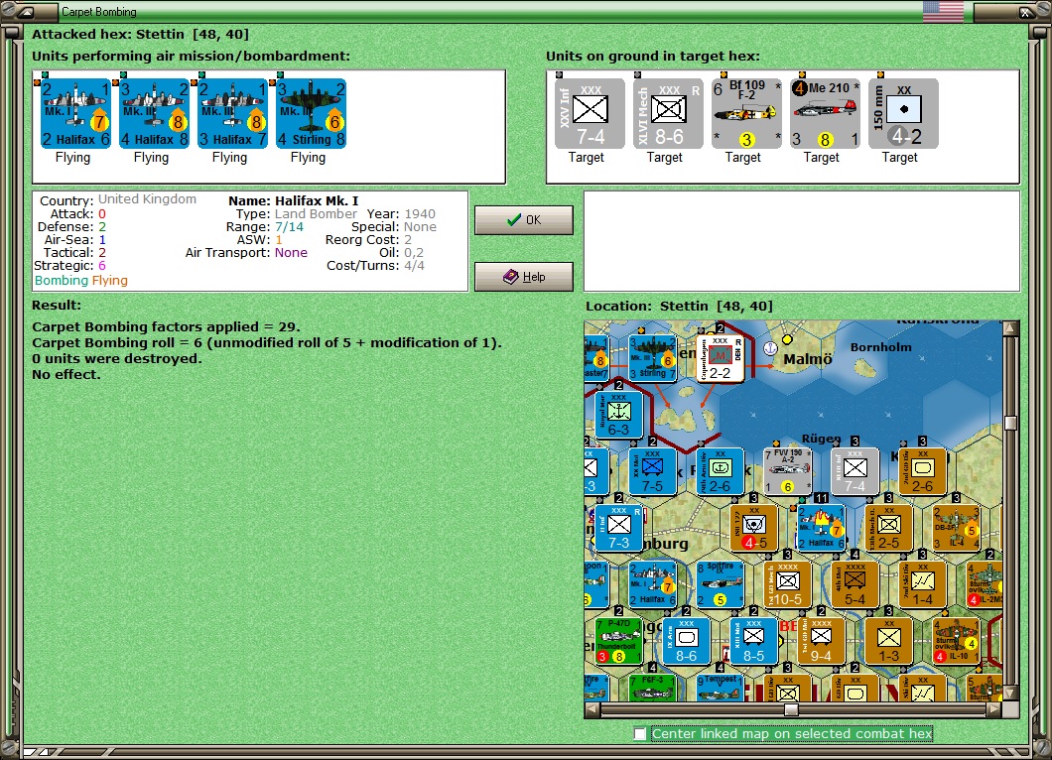
Task: Open the Help button
Action: pos(524,277)
